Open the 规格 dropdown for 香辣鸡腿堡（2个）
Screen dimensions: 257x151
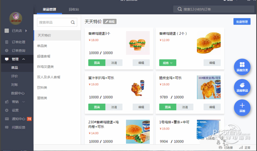(168, 63)
